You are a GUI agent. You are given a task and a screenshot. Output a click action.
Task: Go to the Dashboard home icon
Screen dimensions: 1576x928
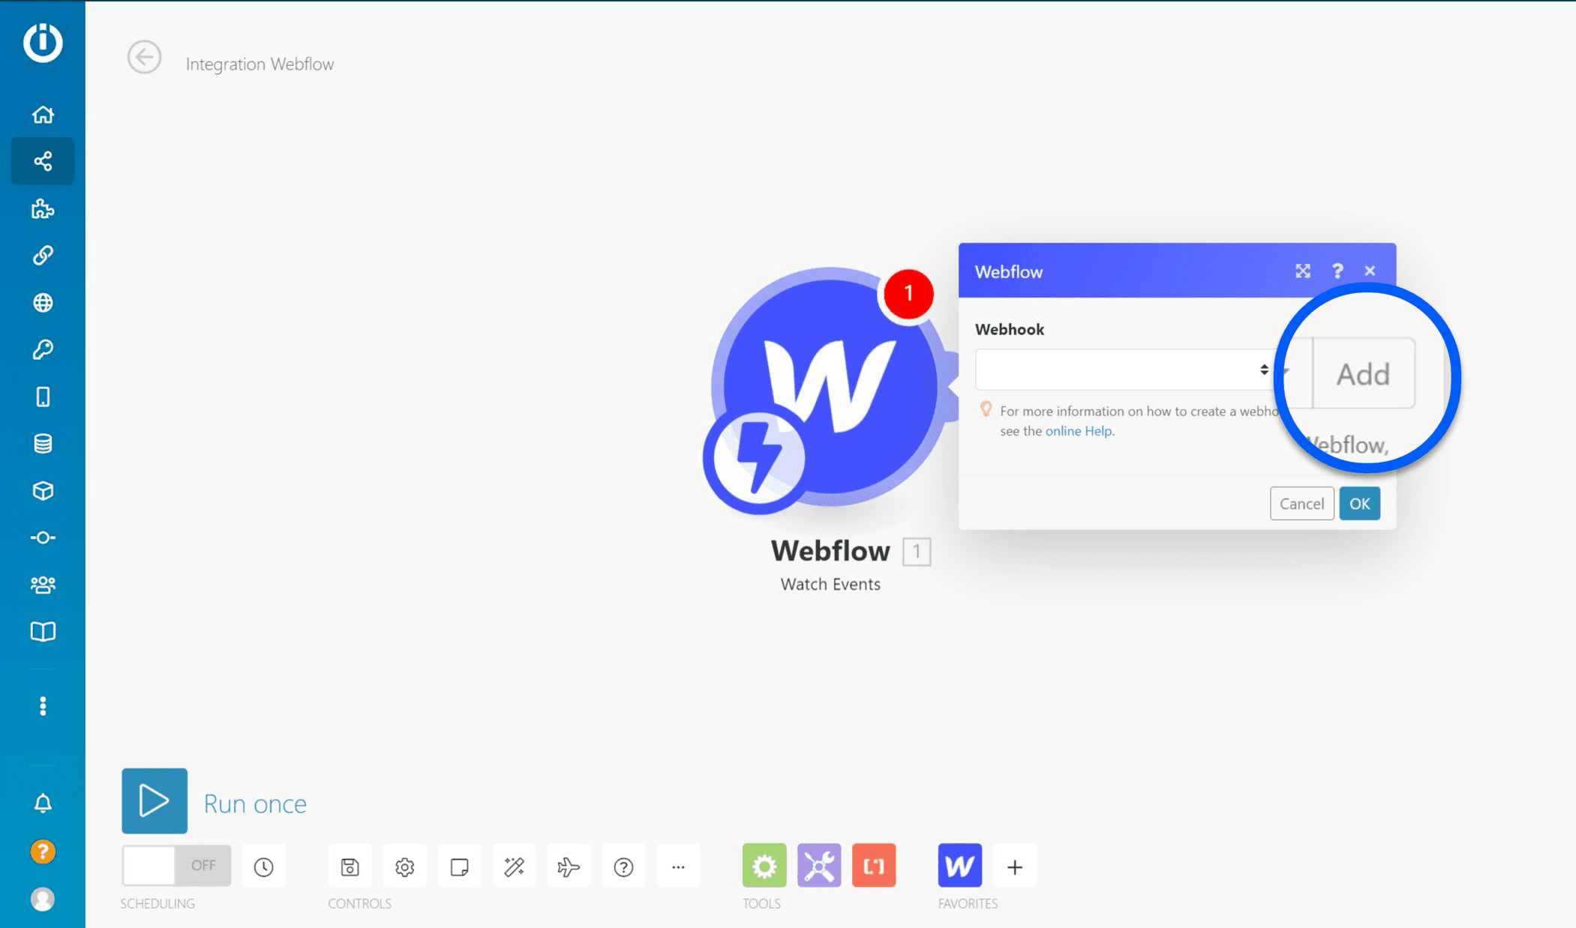click(43, 115)
